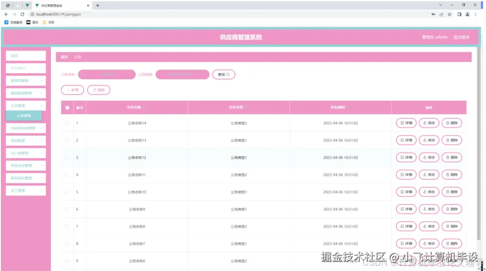Expand the 商品退货管理 sidebar menu
486x271 pixels.
pyautogui.click(x=26, y=178)
